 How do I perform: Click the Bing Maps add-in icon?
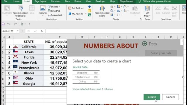pyautogui.click(x=89, y=11)
